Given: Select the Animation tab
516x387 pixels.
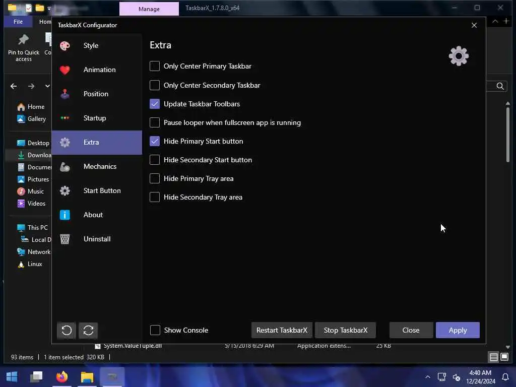Looking at the screenshot, I should (x=97, y=70).
